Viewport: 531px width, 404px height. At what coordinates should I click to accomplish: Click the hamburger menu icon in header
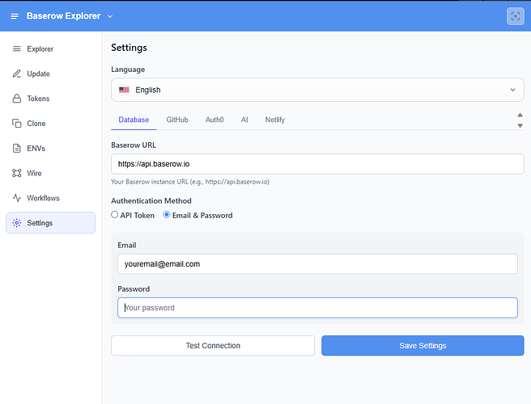(14, 16)
